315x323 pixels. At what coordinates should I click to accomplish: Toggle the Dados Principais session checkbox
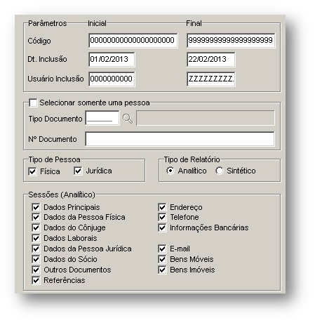36,207
